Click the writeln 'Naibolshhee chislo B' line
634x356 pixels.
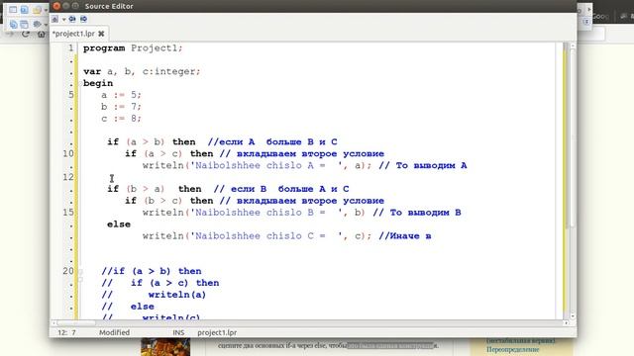[x=254, y=213]
